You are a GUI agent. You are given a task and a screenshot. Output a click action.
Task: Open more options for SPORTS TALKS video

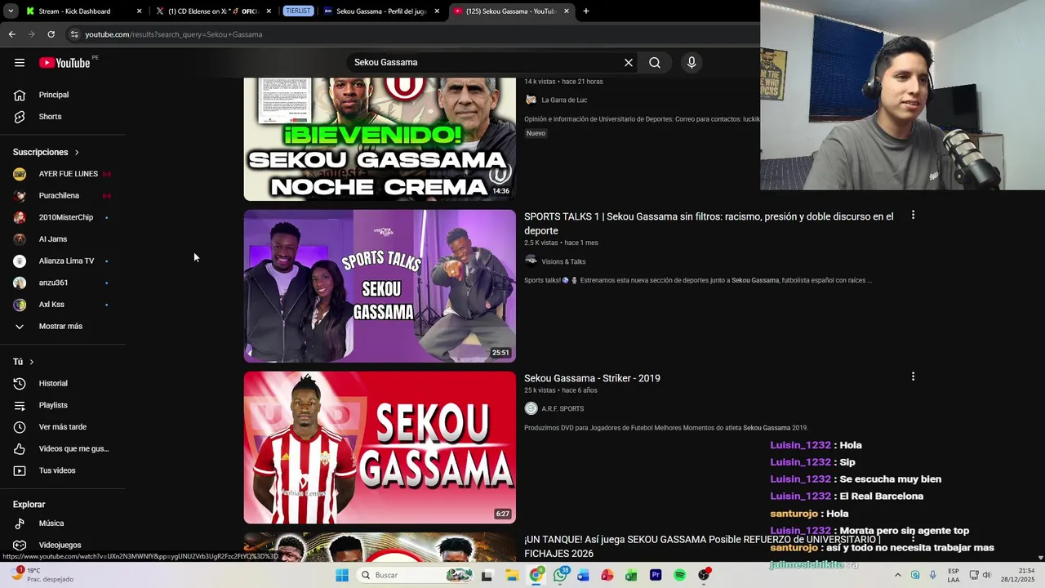913,216
